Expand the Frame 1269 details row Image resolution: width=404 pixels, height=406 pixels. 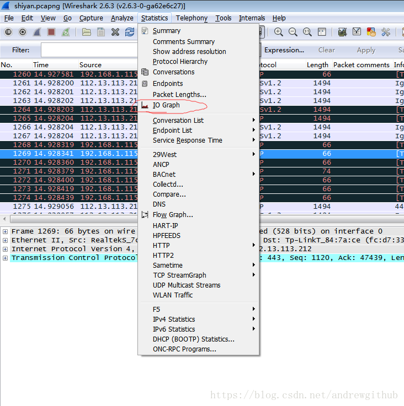click(5, 231)
